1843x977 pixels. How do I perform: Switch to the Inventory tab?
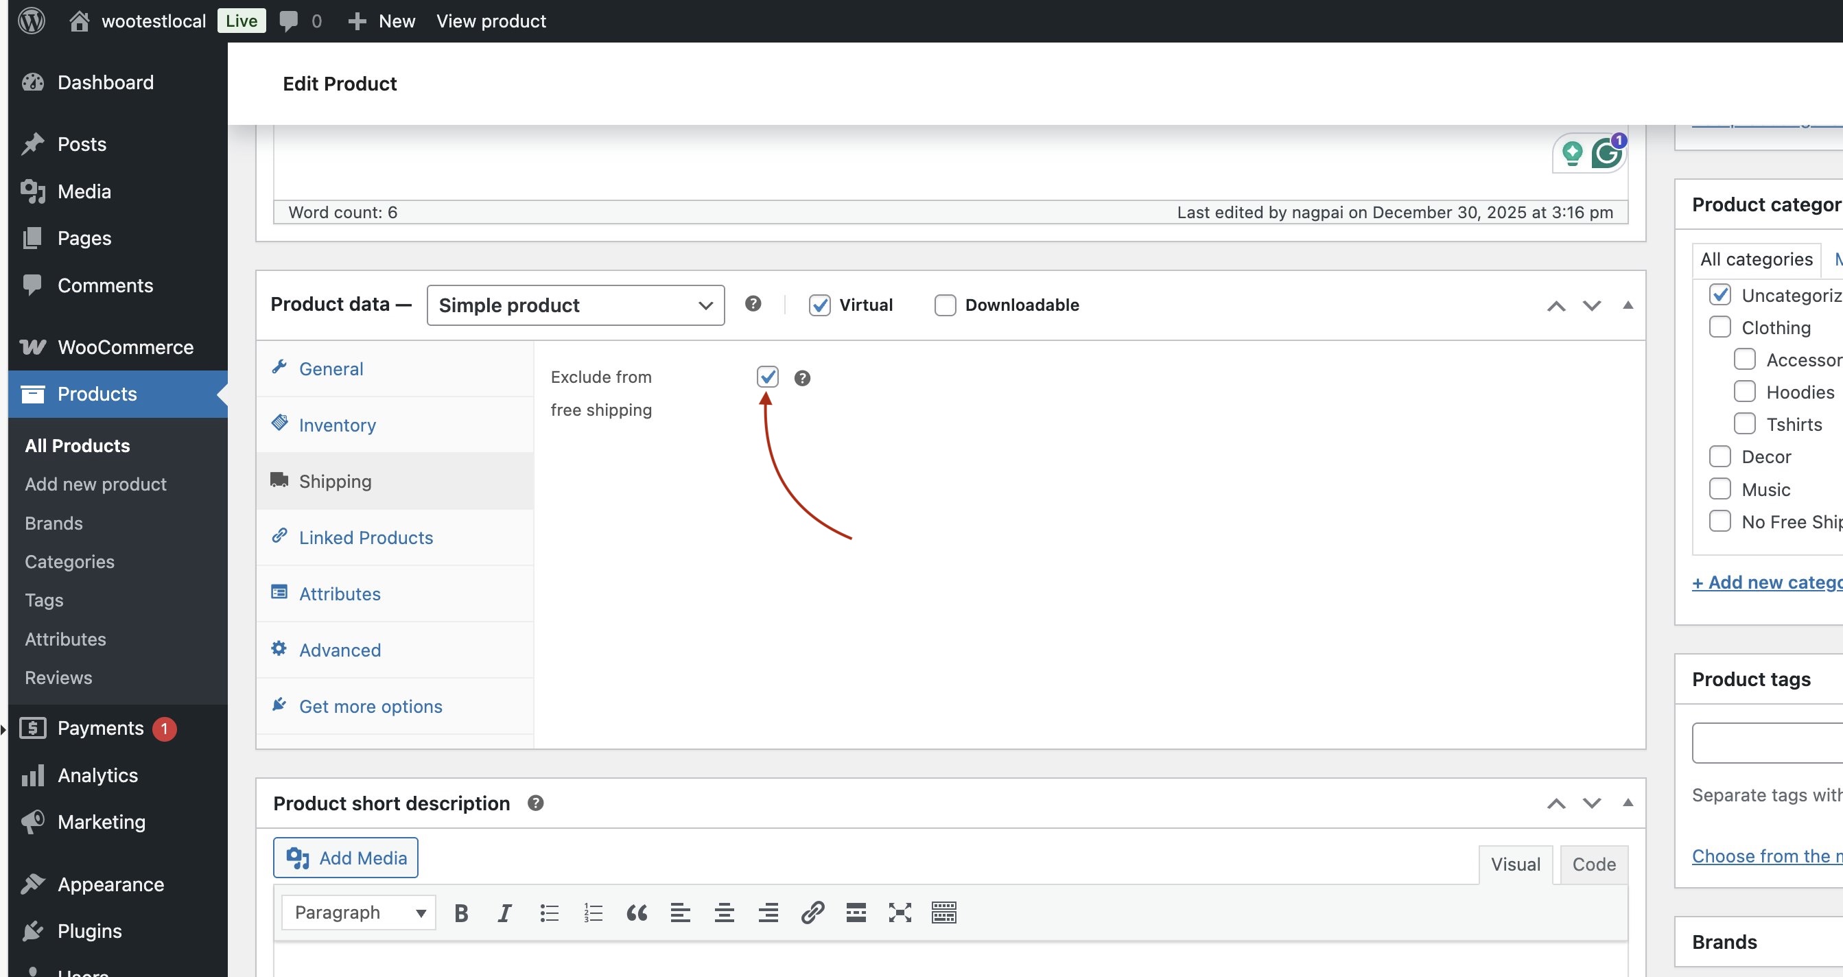pos(337,425)
